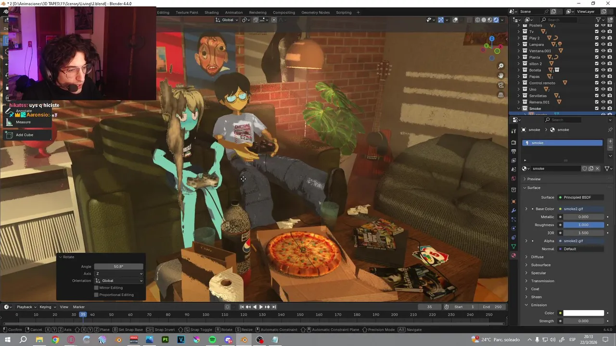Click the fake user shield icon
This screenshot has height=346, width=616.
(585, 169)
